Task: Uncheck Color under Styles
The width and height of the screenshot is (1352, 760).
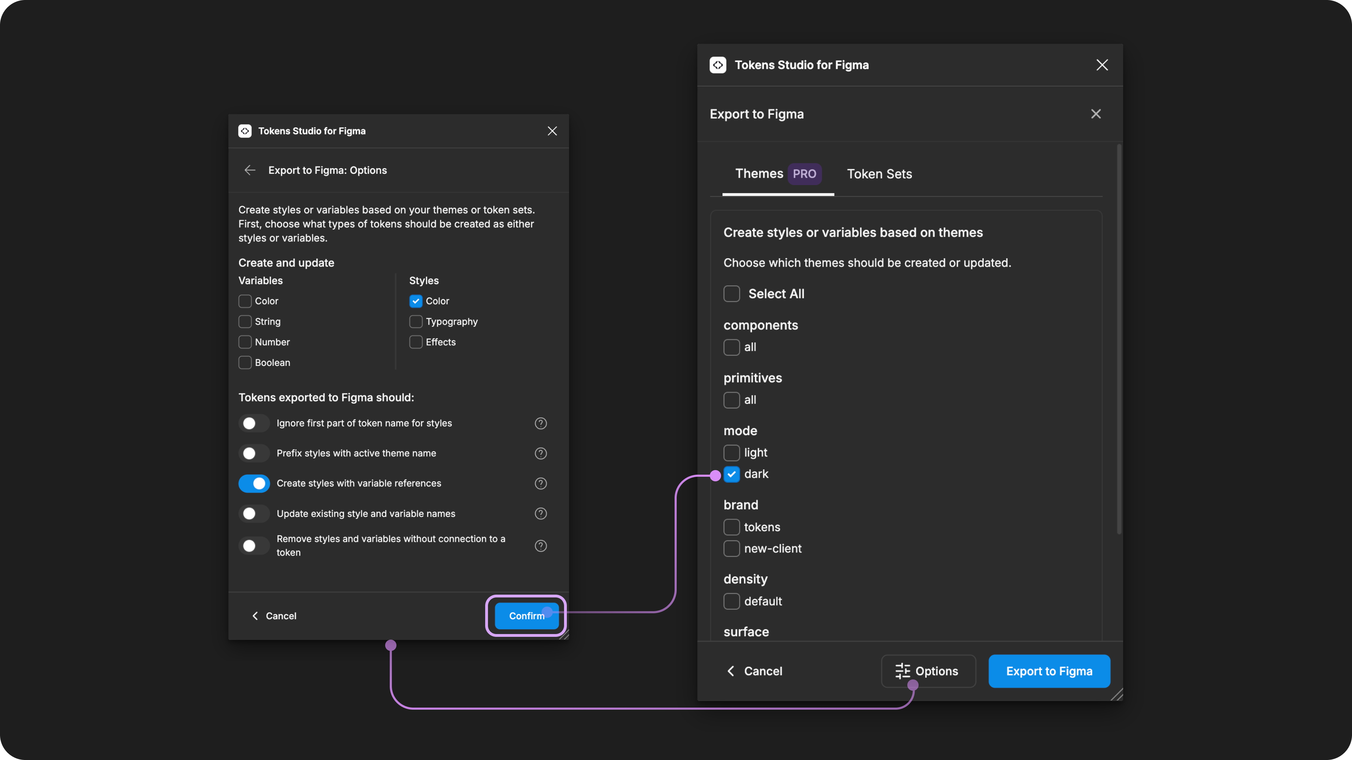Action: [416, 301]
